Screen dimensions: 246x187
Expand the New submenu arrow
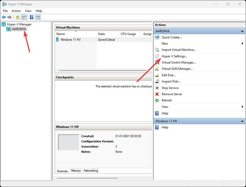[x=242, y=44]
